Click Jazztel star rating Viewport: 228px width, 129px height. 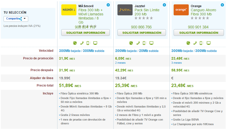point(144,18)
